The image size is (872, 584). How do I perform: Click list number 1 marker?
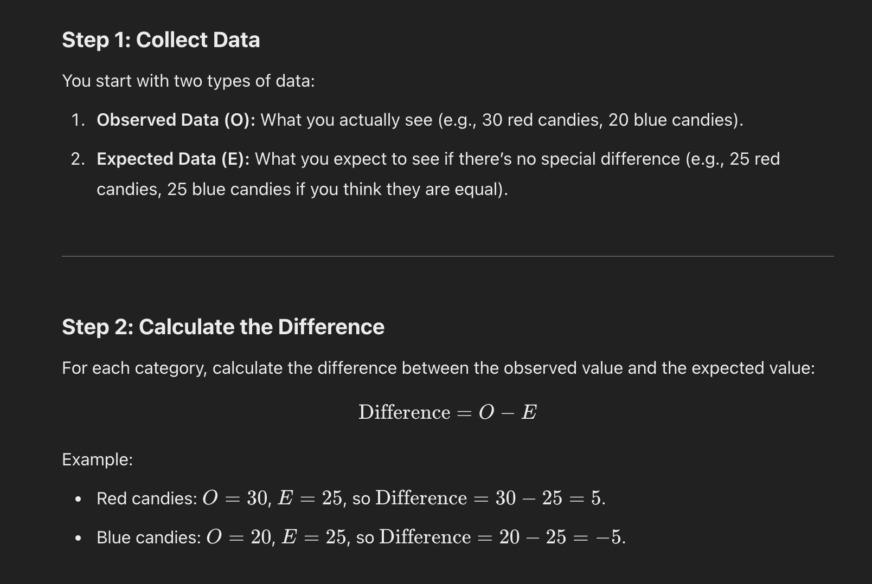[78, 120]
